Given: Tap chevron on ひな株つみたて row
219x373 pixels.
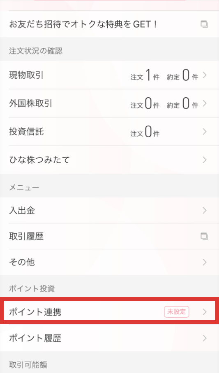Looking at the screenshot, I should tap(205, 160).
